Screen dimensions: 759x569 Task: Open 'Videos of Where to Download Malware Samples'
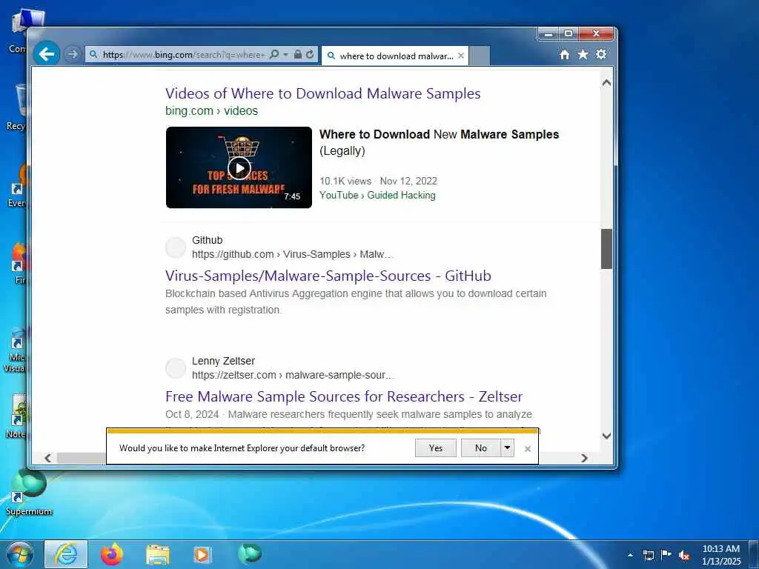pos(323,93)
